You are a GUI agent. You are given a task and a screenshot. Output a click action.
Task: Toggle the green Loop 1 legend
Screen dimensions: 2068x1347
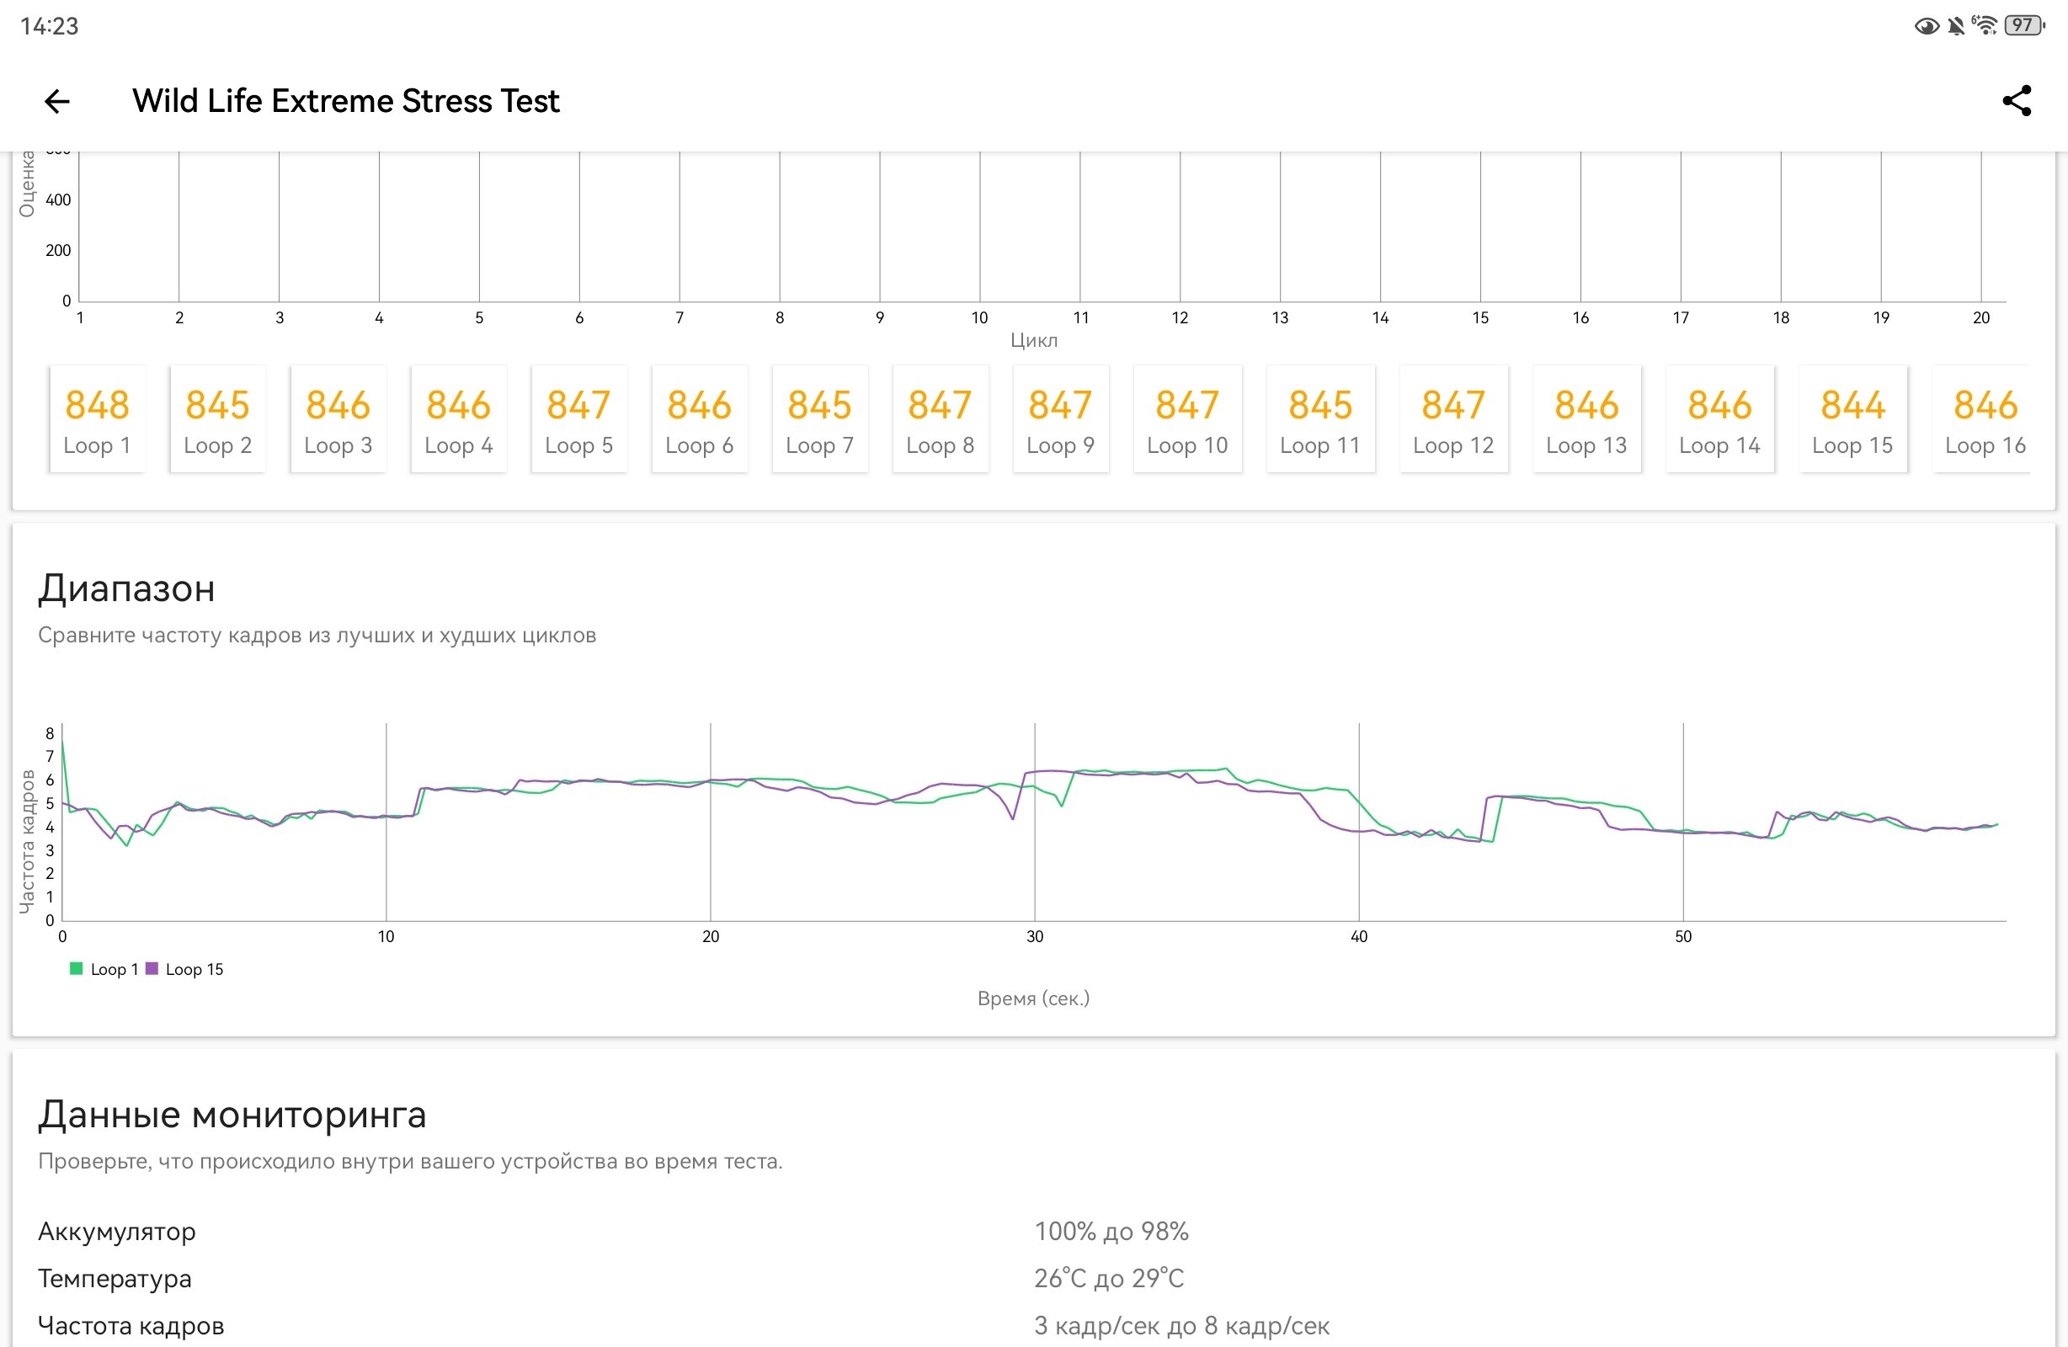click(x=104, y=969)
